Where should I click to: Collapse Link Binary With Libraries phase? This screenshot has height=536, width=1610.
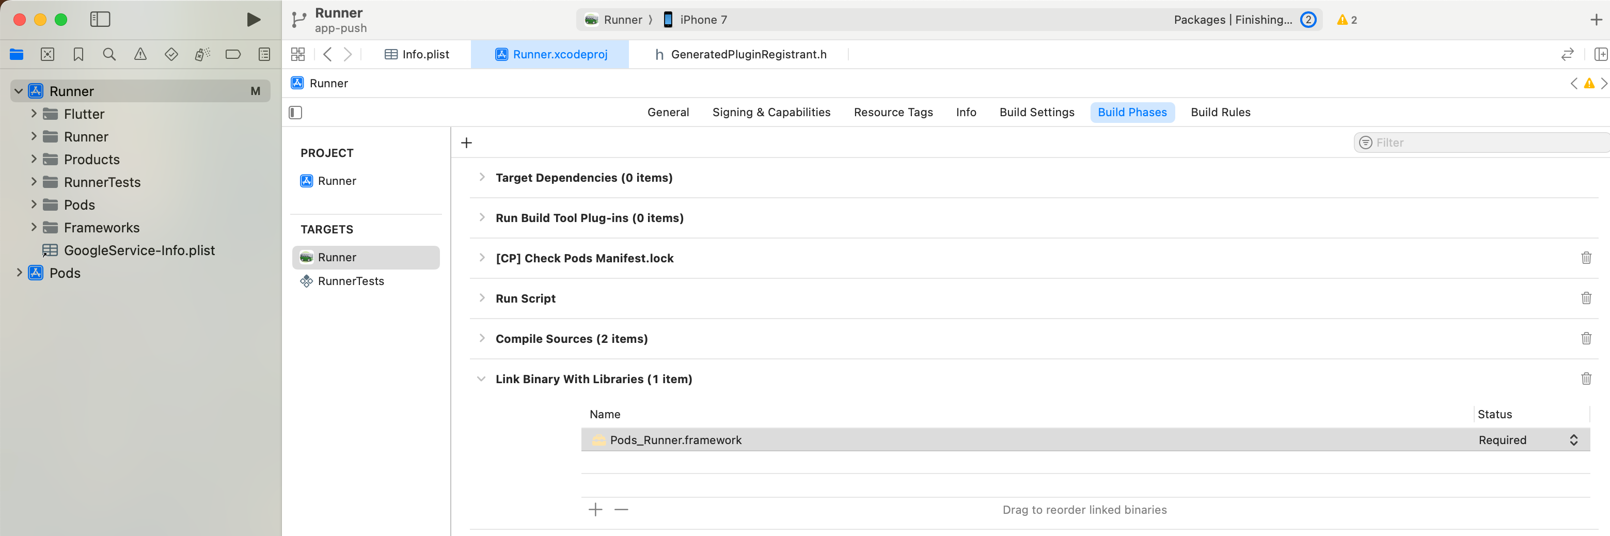[x=481, y=379]
